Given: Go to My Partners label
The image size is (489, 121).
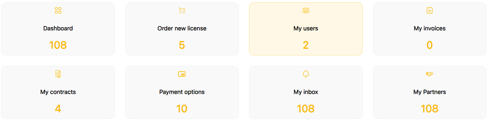Looking at the screenshot, I should 430,92.
